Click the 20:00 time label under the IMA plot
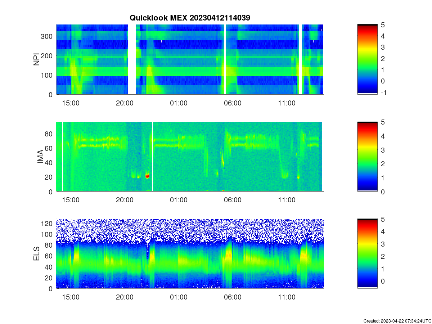Viewport: 432px width, 324px height. coord(125,200)
